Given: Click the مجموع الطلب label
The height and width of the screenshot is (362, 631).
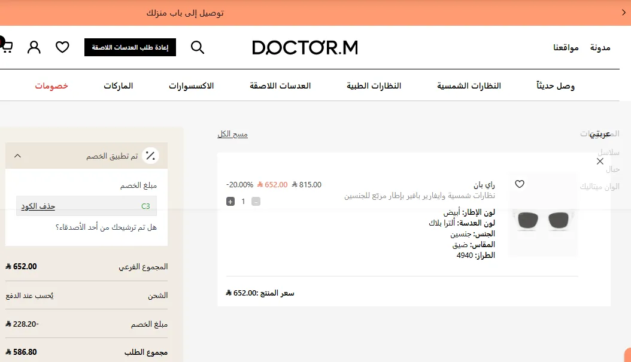Looking at the screenshot, I should (145, 352).
